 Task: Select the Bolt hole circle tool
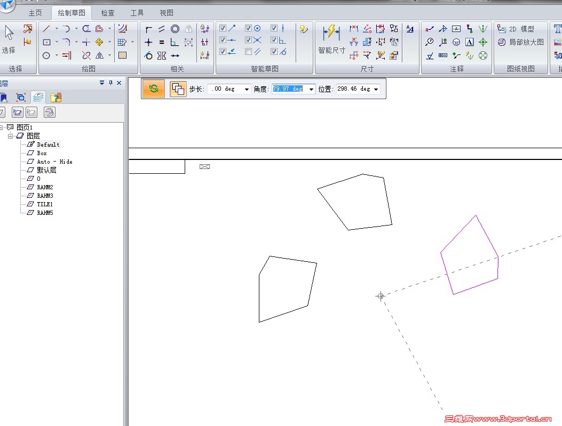[x=483, y=55]
